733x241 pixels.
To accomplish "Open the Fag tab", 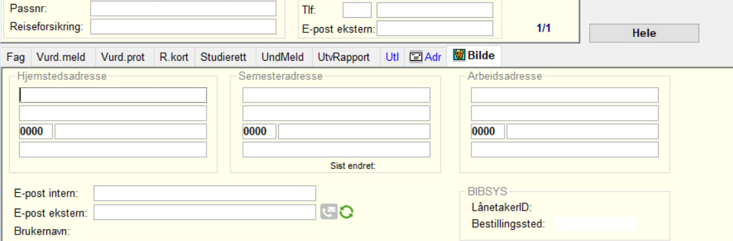I will (x=16, y=57).
